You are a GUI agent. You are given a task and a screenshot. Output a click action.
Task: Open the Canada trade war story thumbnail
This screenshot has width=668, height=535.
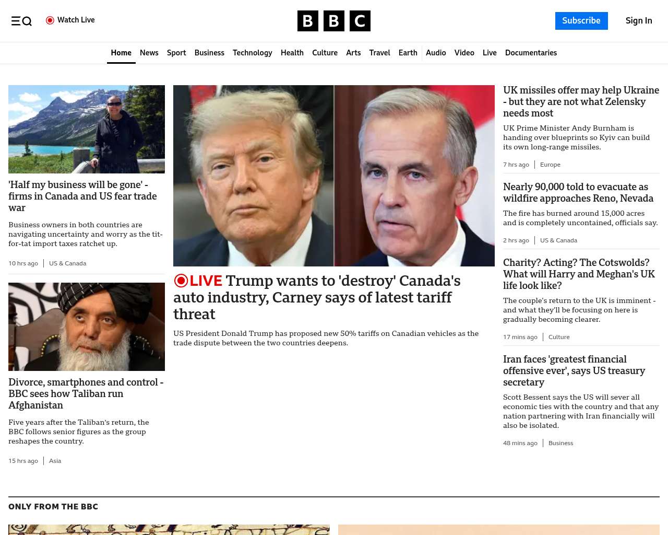point(87,129)
